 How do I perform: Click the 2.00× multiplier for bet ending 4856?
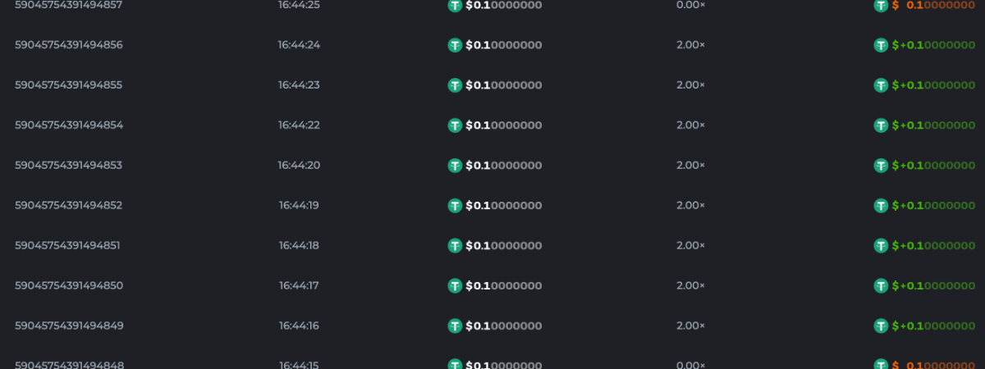pos(690,45)
